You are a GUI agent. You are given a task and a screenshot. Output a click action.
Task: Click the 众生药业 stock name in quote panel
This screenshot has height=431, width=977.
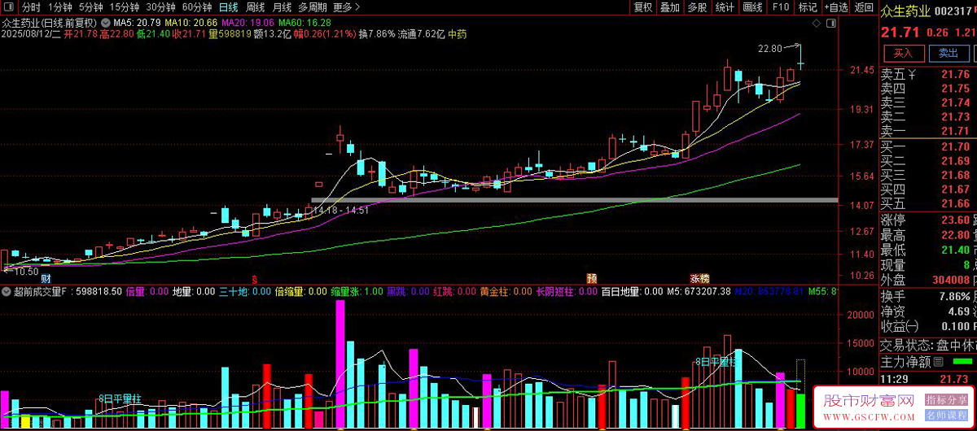(906, 11)
